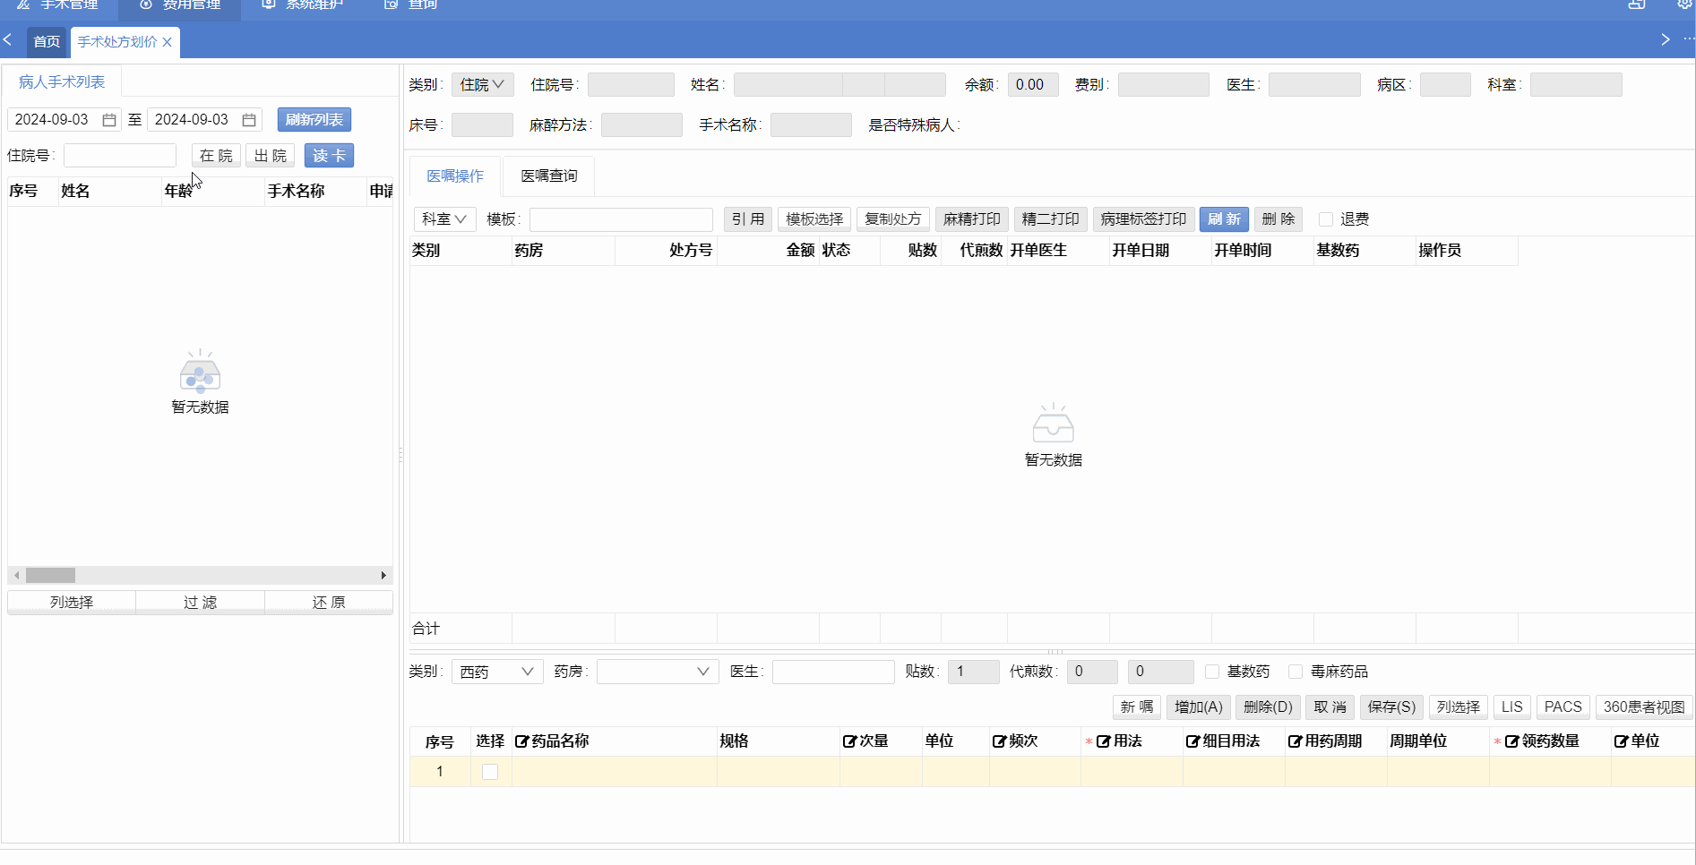
Task: Click the patient list scrollbar right arrow
Action: coord(383,575)
